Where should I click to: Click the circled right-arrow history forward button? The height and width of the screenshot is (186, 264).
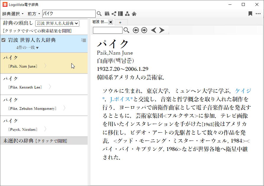(144, 30)
